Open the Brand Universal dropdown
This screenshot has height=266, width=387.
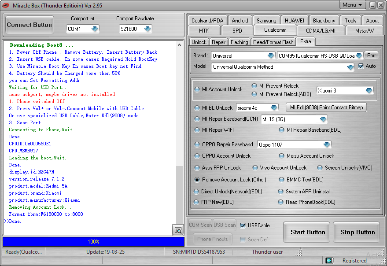[x=271, y=56]
